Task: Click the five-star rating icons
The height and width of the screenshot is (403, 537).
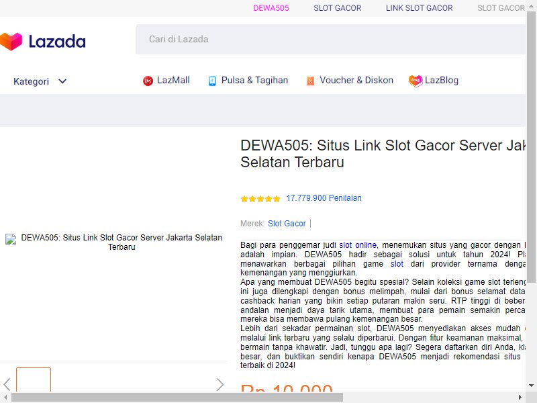Action: pos(260,199)
